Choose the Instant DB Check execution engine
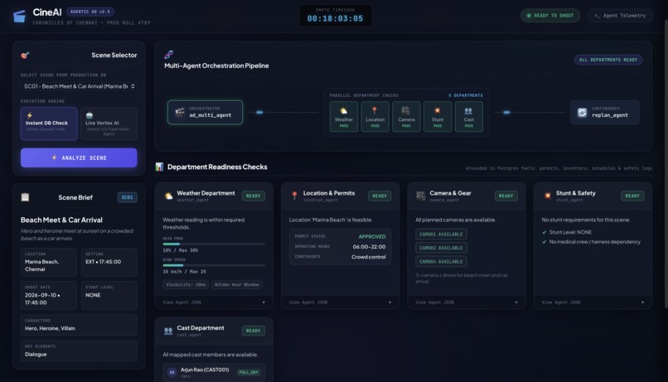This screenshot has height=382, width=668. 49,123
